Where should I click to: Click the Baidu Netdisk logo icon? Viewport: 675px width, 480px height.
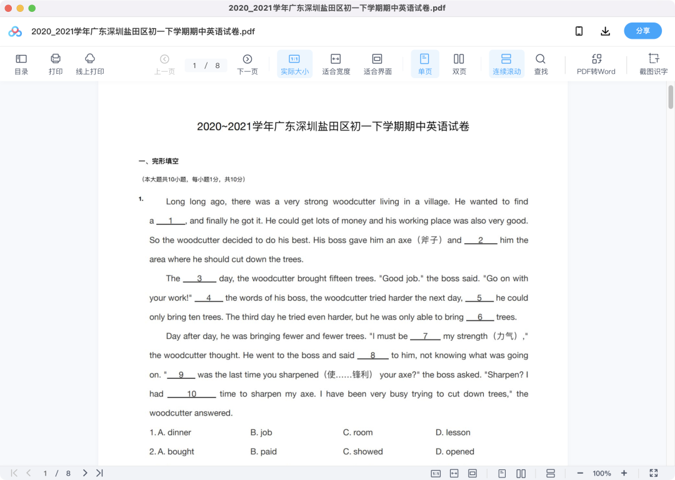[x=15, y=31]
